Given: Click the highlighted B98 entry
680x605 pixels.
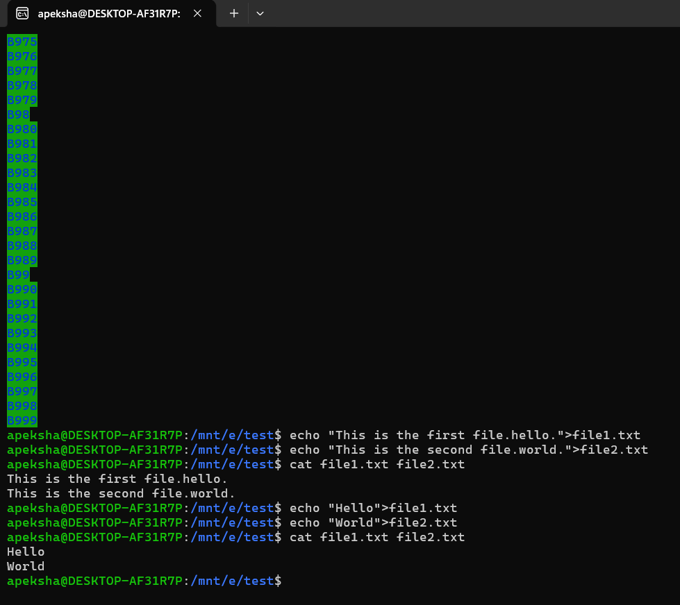Looking at the screenshot, I should point(16,114).
